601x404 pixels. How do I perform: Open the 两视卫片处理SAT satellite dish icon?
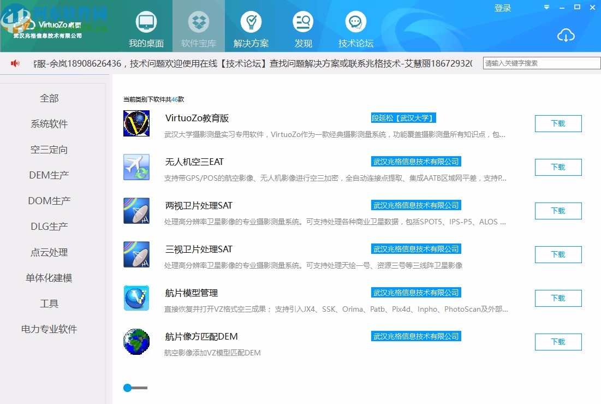pos(136,210)
